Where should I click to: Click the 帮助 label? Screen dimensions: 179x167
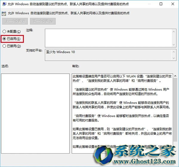click(76, 66)
